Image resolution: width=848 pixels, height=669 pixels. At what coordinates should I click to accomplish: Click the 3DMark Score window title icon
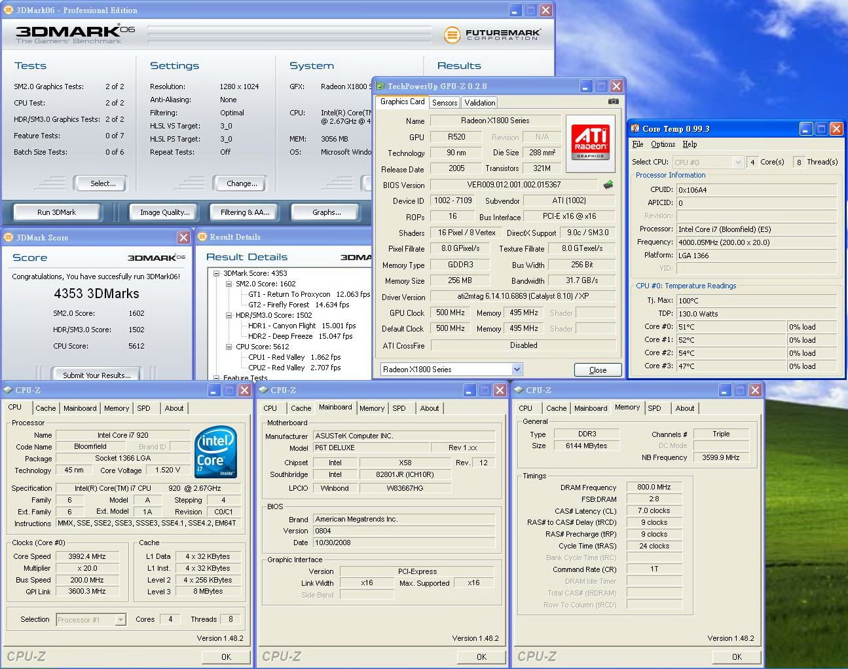click(x=9, y=237)
